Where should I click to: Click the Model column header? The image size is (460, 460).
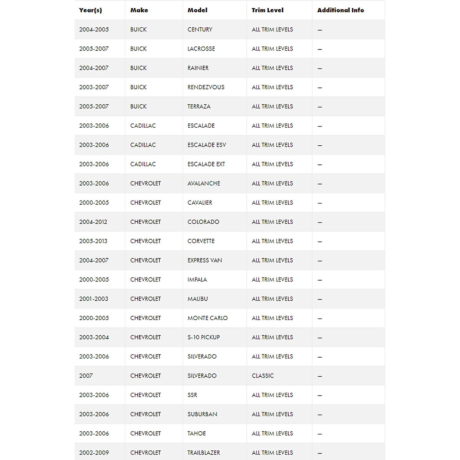[197, 10]
